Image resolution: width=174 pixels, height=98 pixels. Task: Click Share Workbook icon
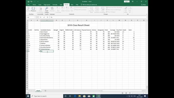(103, 10)
